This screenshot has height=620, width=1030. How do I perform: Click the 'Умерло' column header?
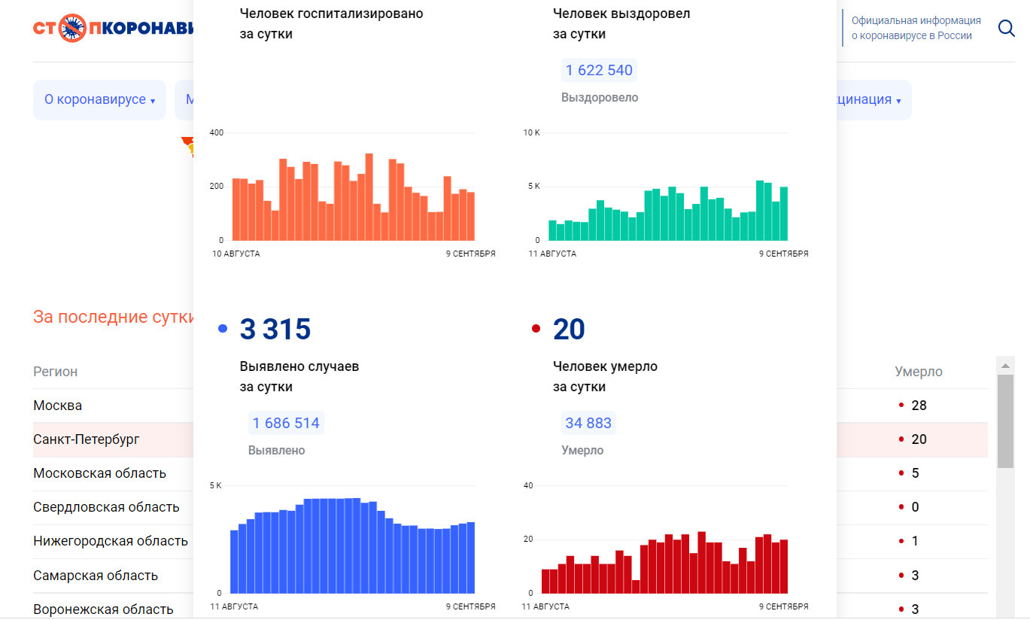click(x=918, y=372)
